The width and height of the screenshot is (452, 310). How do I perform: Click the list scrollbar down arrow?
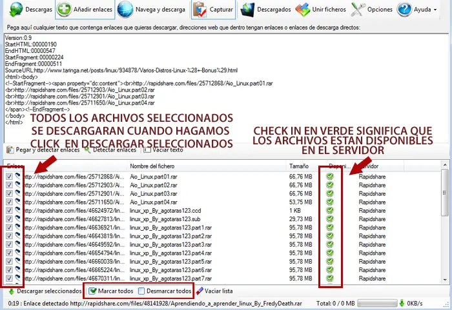(x=445, y=280)
